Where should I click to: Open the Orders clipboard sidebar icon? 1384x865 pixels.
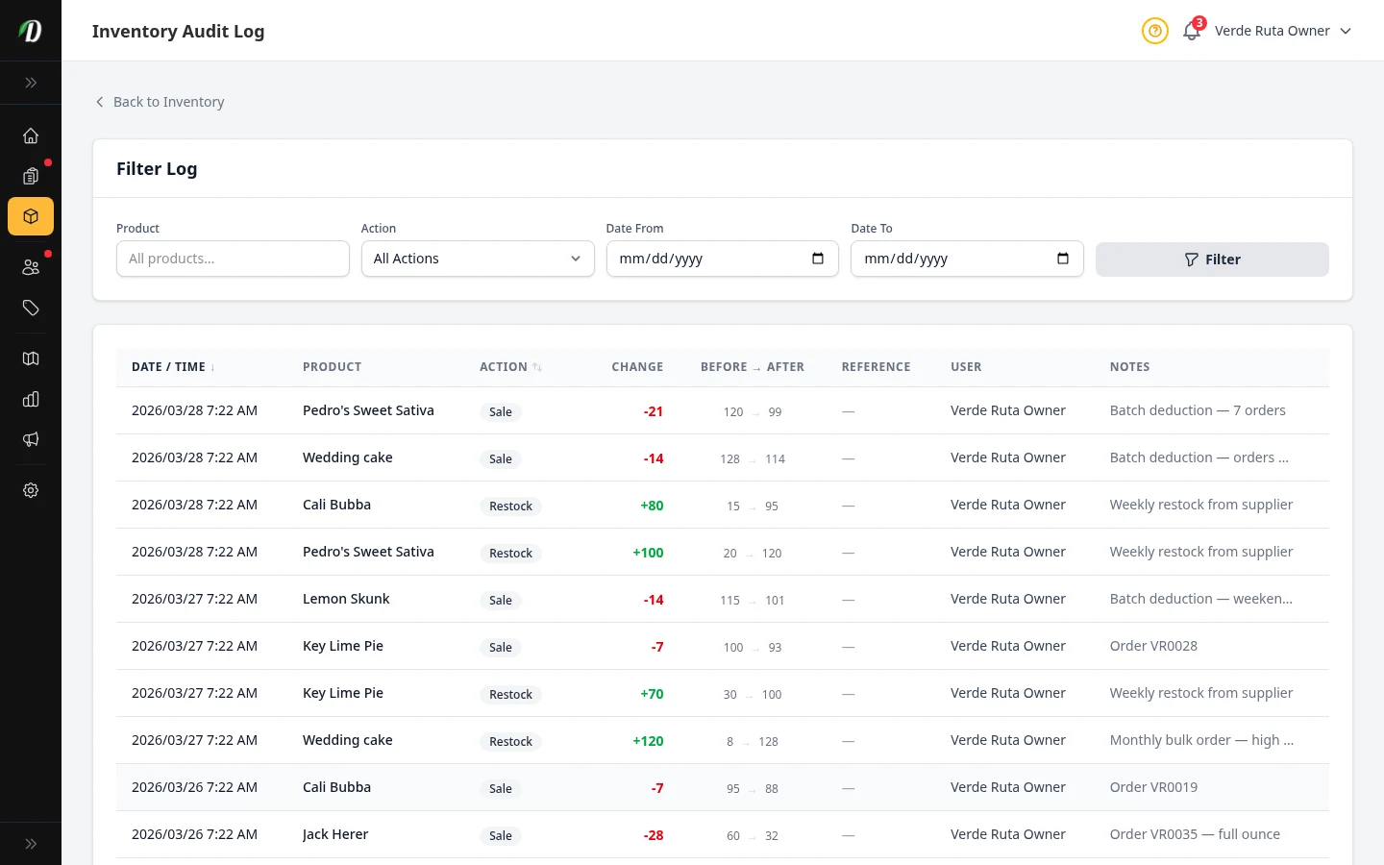(x=31, y=176)
